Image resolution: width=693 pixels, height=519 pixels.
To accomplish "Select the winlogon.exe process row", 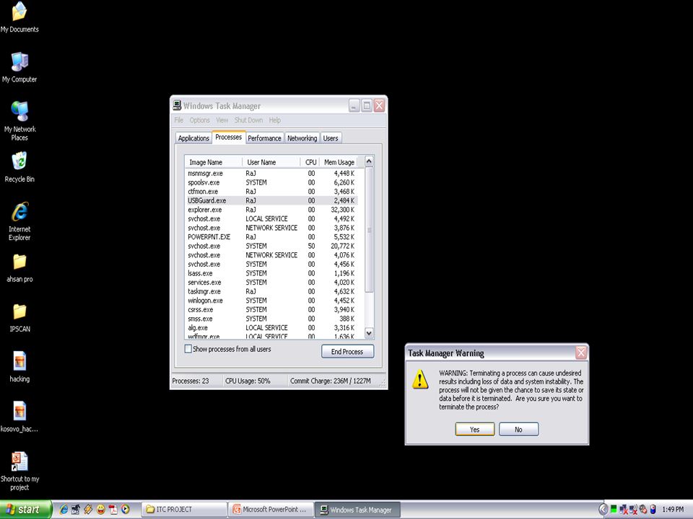I will click(x=271, y=301).
